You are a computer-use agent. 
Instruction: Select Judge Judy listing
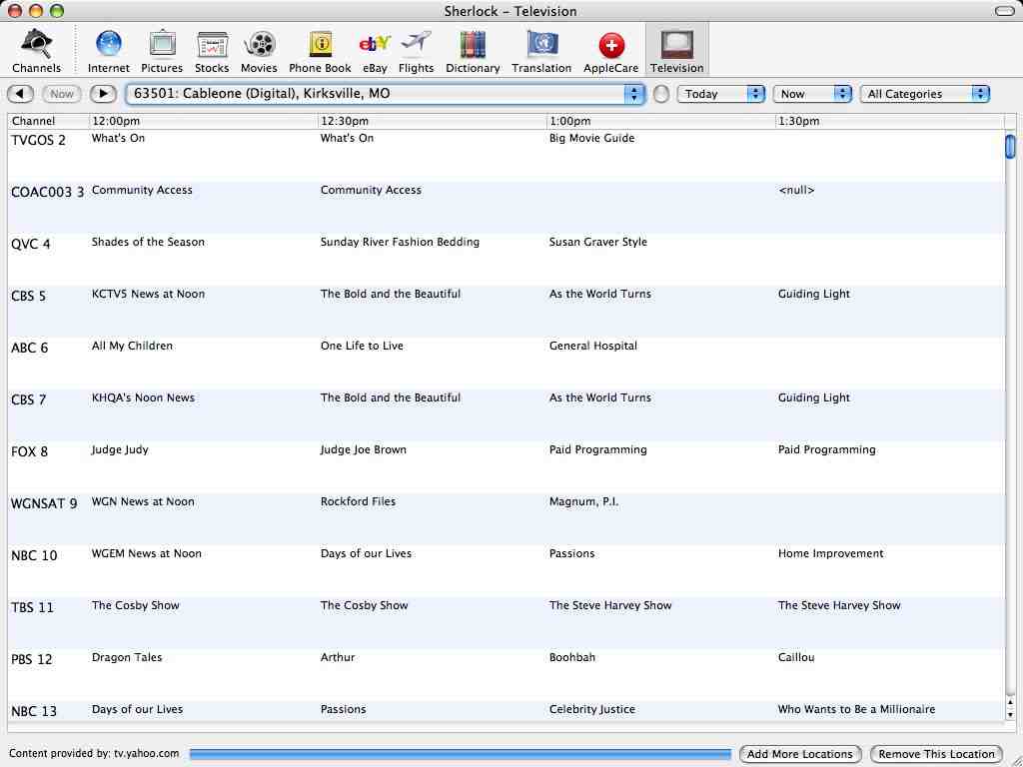click(120, 450)
